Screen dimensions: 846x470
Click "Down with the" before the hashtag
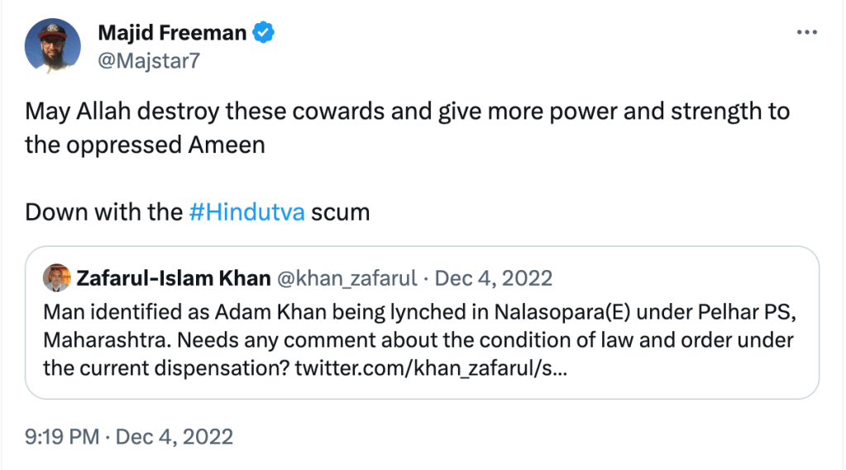tap(103, 211)
